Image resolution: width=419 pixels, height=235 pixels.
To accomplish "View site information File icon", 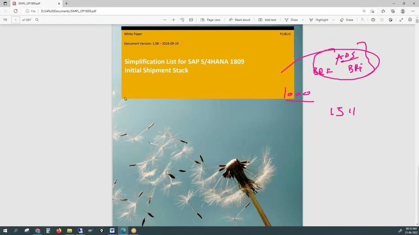I will click(x=30, y=11).
